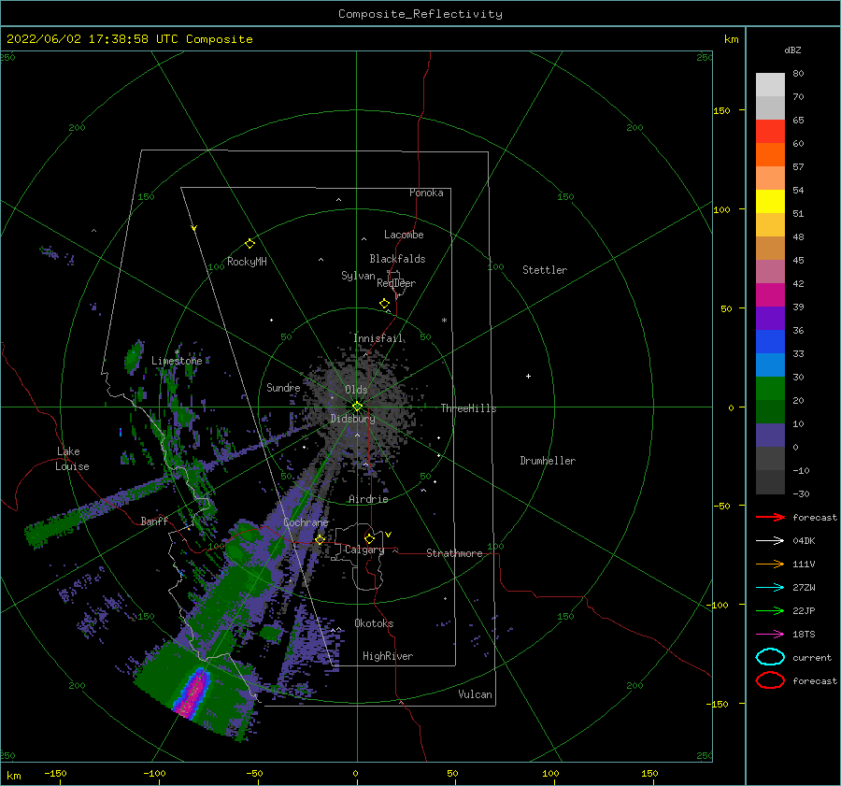Click the Lake Louise label
Screen dimensions: 841x786
pyautogui.click(x=72, y=459)
